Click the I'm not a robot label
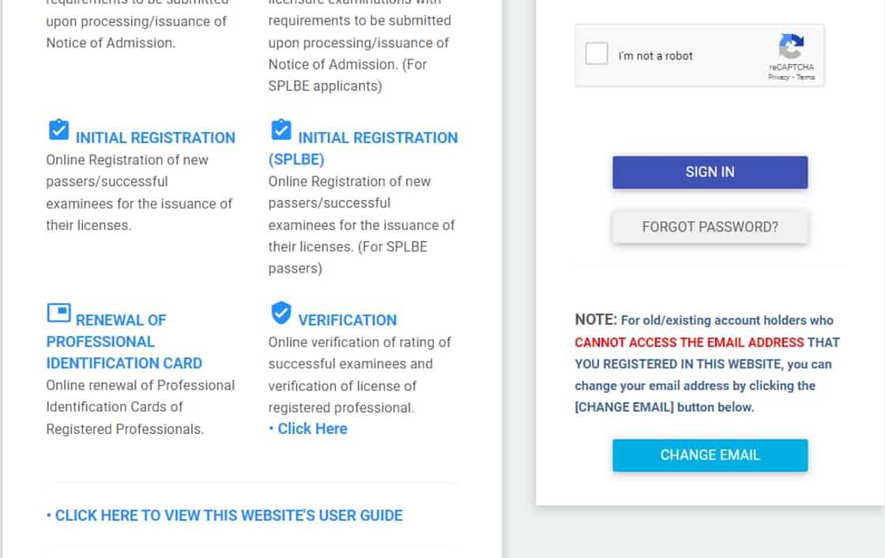 (655, 56)
